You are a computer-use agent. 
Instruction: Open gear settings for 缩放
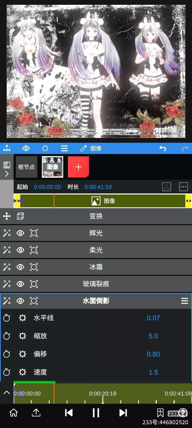23,336
